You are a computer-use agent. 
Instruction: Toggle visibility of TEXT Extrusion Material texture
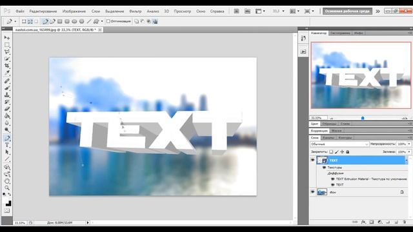click(x=333, y=179)
